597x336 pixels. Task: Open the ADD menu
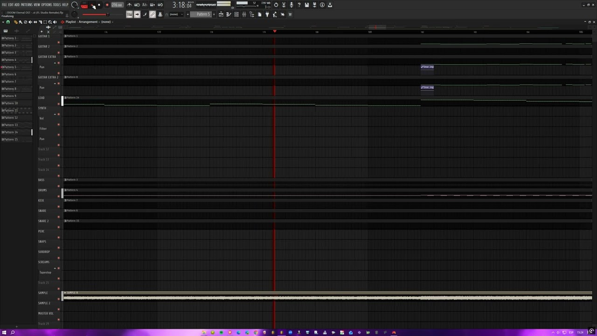[x=17, y=5]
